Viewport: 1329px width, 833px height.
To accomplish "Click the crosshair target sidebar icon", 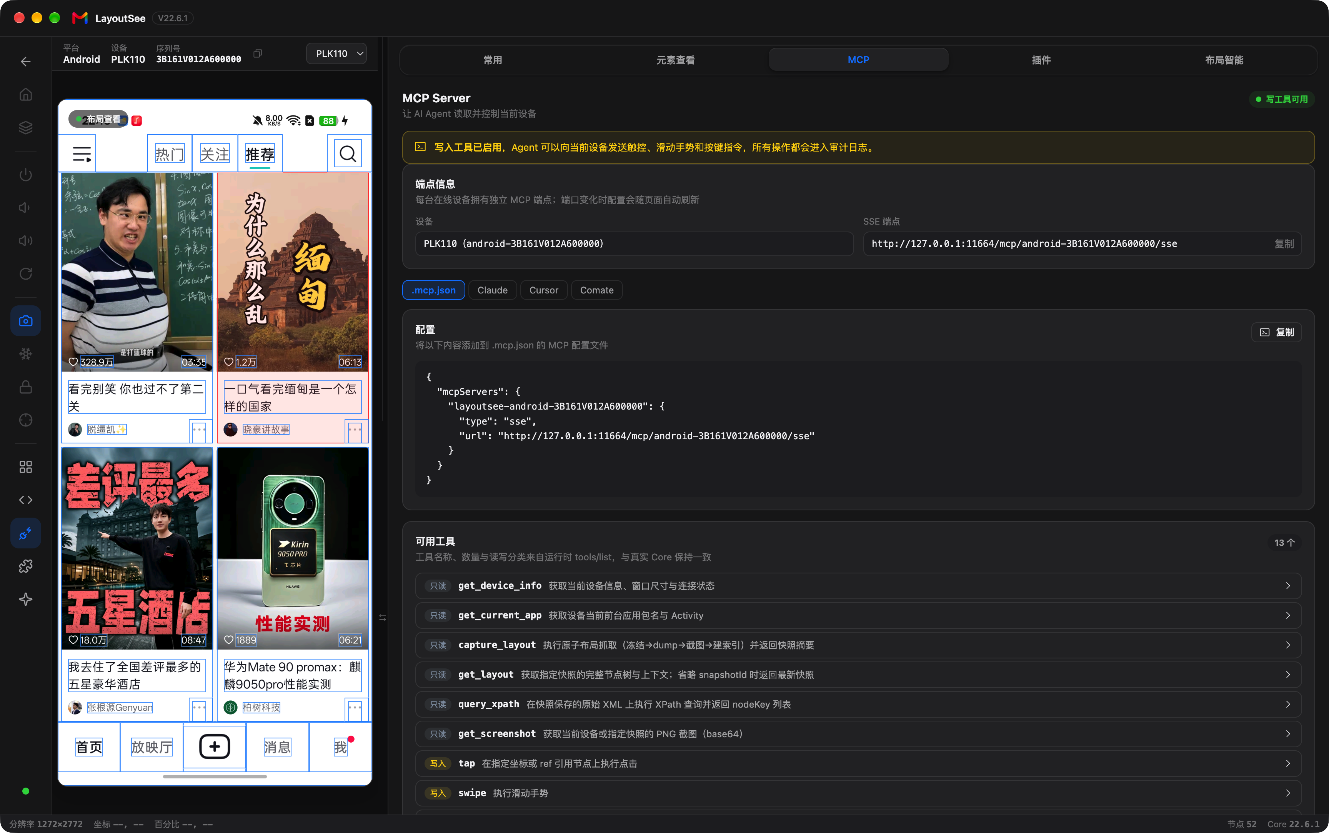I will click(x=25, y=420).
